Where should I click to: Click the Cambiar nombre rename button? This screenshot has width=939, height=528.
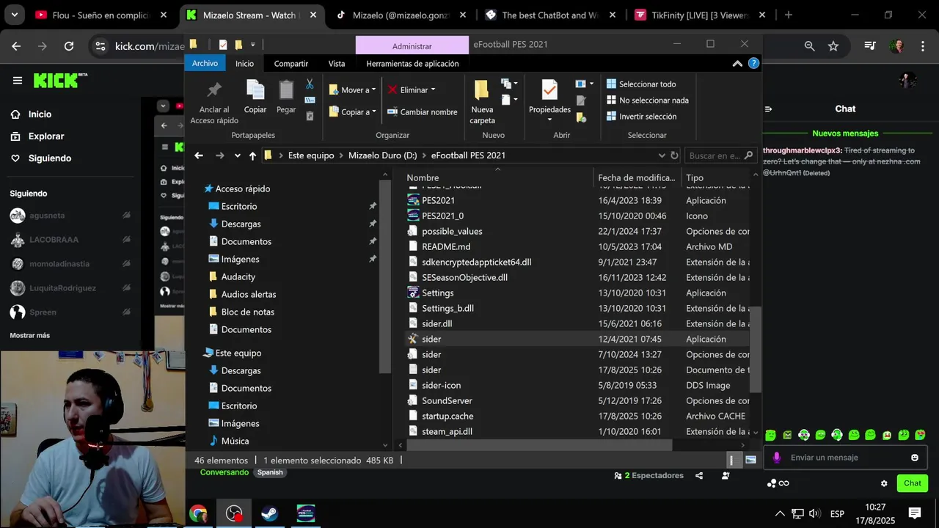[422, 112]
